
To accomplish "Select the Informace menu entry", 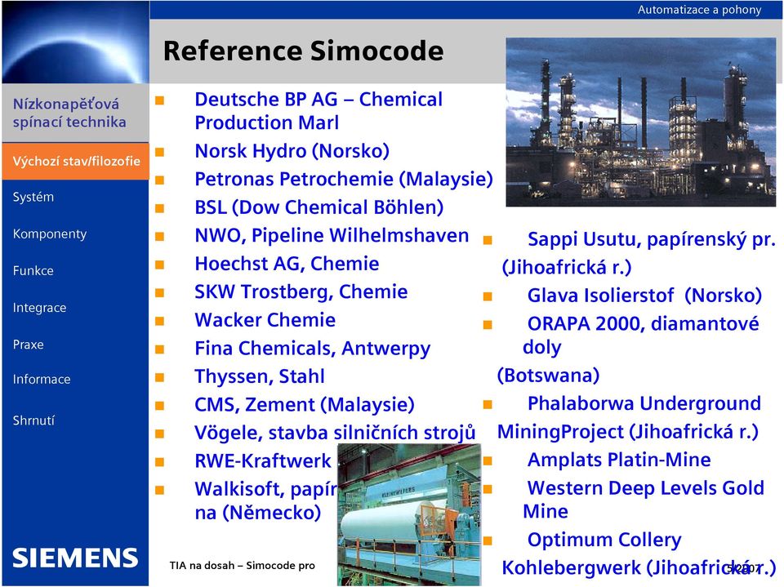I will tap(42, 379).
